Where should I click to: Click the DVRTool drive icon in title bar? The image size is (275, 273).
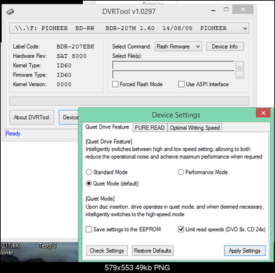pos(10,12)
